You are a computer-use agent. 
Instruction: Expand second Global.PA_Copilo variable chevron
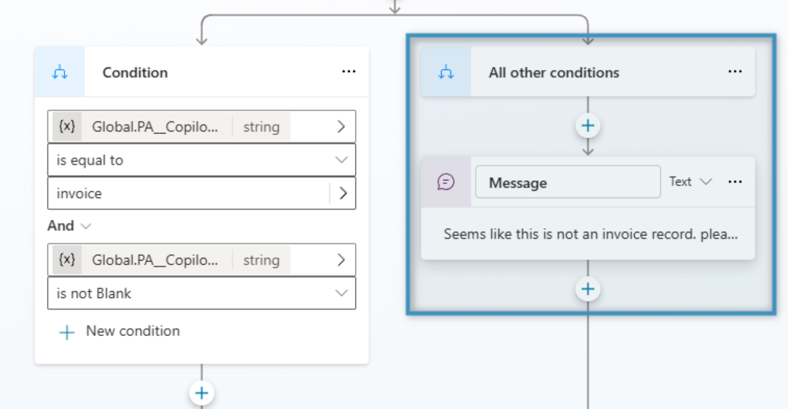(341, 260)
